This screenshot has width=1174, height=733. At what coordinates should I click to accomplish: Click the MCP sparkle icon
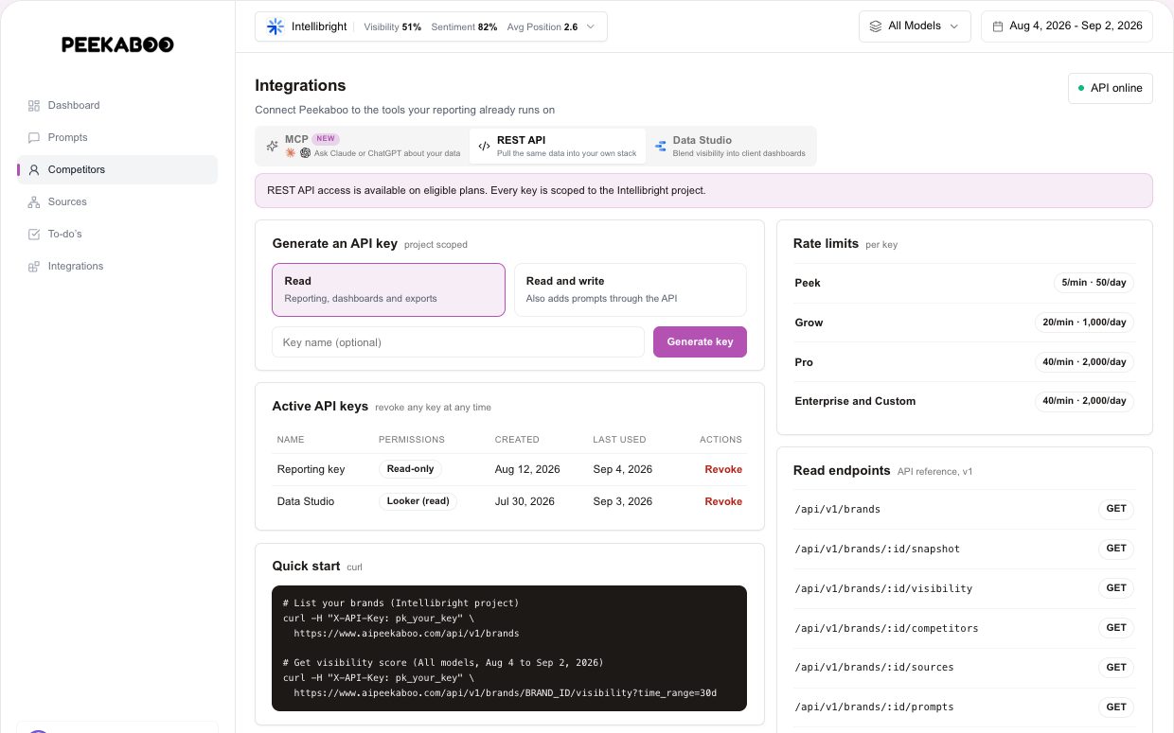tap(272, 147)
